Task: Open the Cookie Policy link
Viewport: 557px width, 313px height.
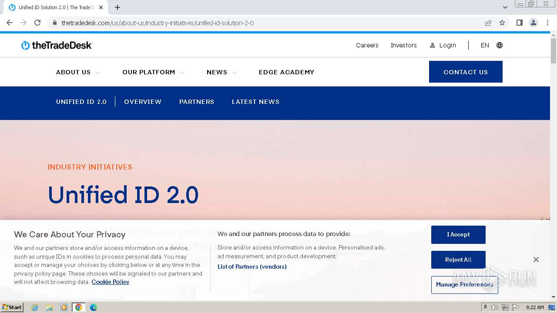Action: 110,282
